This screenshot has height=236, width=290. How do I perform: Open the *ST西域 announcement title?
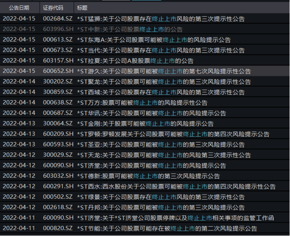[161, 92]
